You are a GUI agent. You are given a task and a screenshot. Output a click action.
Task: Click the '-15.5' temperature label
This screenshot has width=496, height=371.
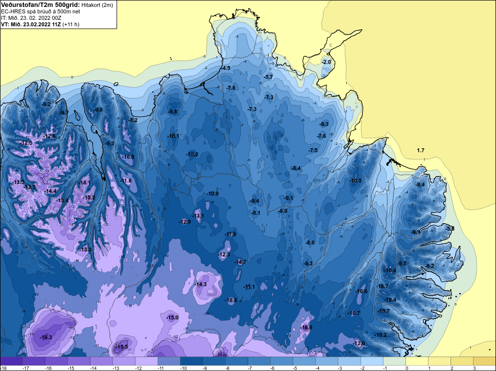pyautogui.click(x=122, y=347)
